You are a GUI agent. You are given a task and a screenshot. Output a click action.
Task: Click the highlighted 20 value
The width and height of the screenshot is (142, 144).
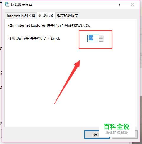91,38
